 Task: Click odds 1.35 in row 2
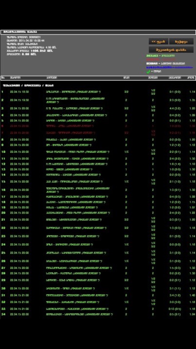coord(192,100)
